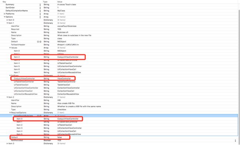
Task: Select Values Item 6 'UICollectionViewCell'
Action: 67,69
